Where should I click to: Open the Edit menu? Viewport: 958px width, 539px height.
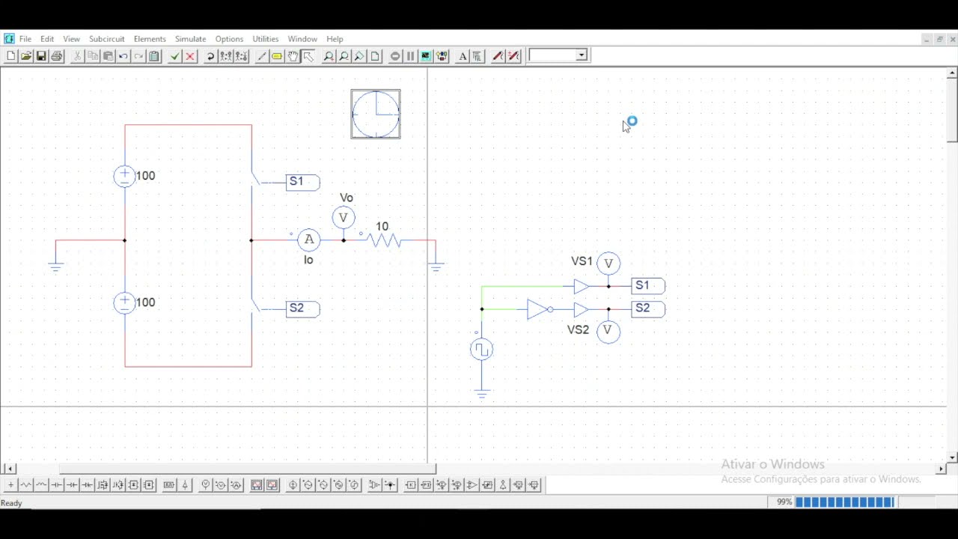pyautogui.click(x=47, y=39)
